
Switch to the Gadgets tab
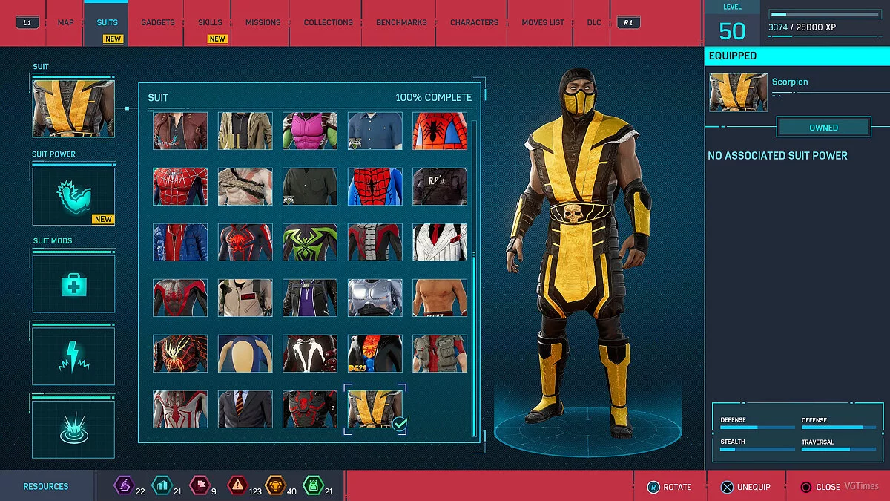coord(158,22)
